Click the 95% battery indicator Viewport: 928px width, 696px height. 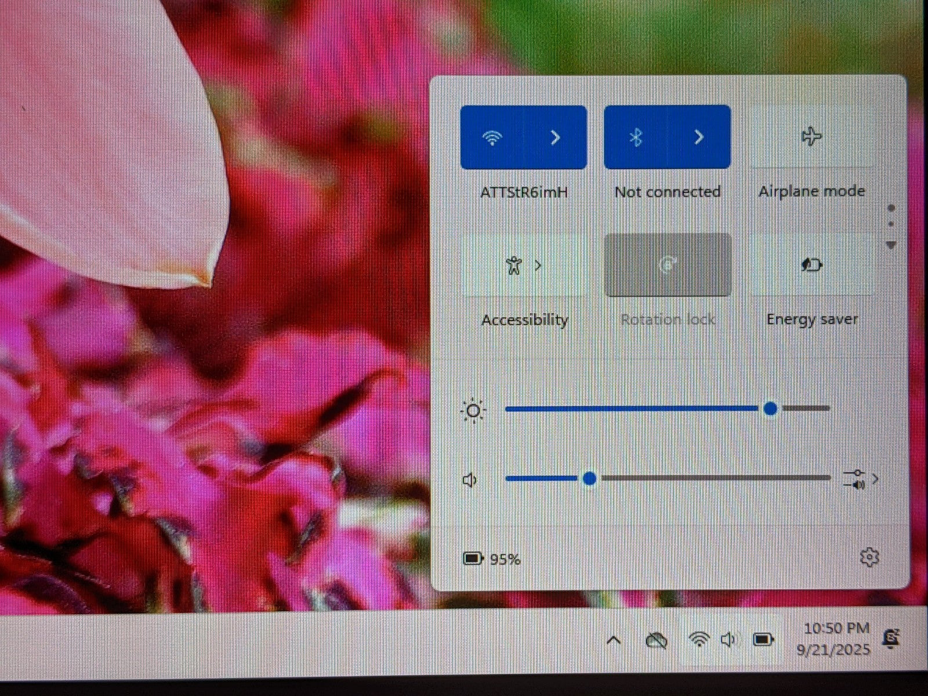point(492,559)
